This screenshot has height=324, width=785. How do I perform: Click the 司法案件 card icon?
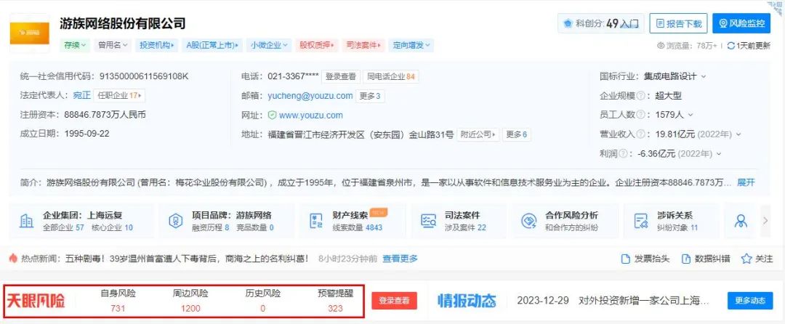(x=429, y=221)
